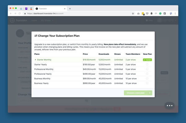Viewport: 186px width, 123px height.
Task: Click the Pocket extension icon
Action: (x=147, y=13)
